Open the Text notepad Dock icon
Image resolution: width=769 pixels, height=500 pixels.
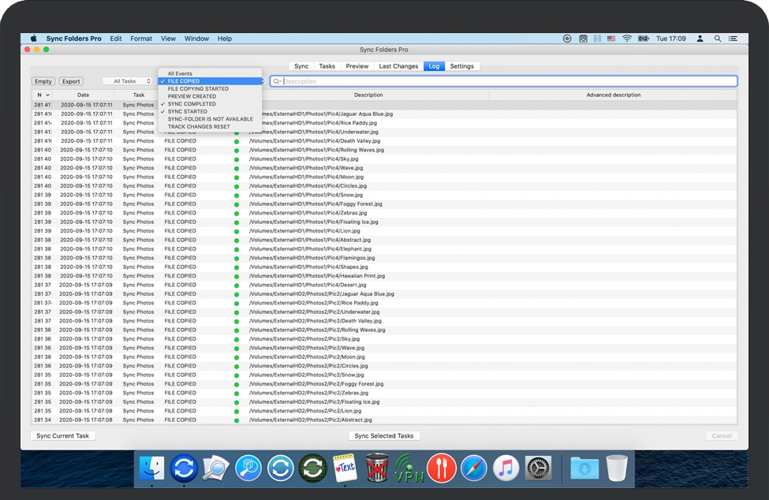coord(345,468)
